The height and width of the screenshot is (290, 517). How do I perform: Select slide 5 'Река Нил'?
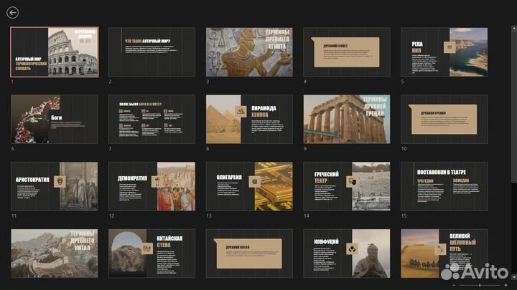pos(444,52)
